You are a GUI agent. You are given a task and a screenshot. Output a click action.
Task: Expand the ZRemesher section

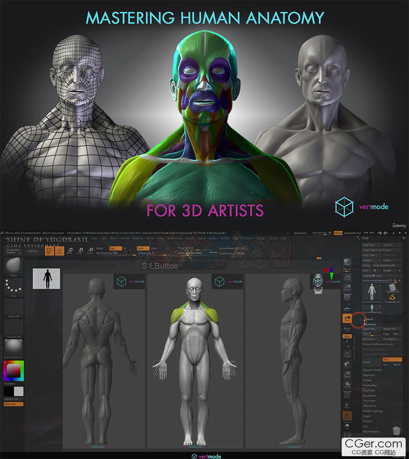[369, 406]
